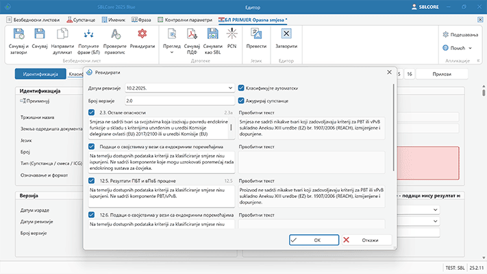
Task: Click empty Првобитни текст box for endocrine data
Action: (312, 162)
